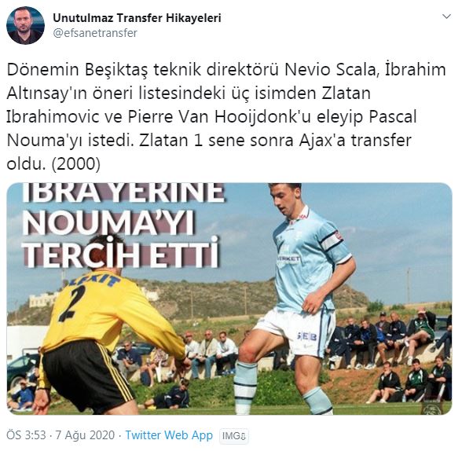Click the display name Unutulmaz Transfer Hikayeleri
Viewport: 462px width, 451px height.
point(137,17)
